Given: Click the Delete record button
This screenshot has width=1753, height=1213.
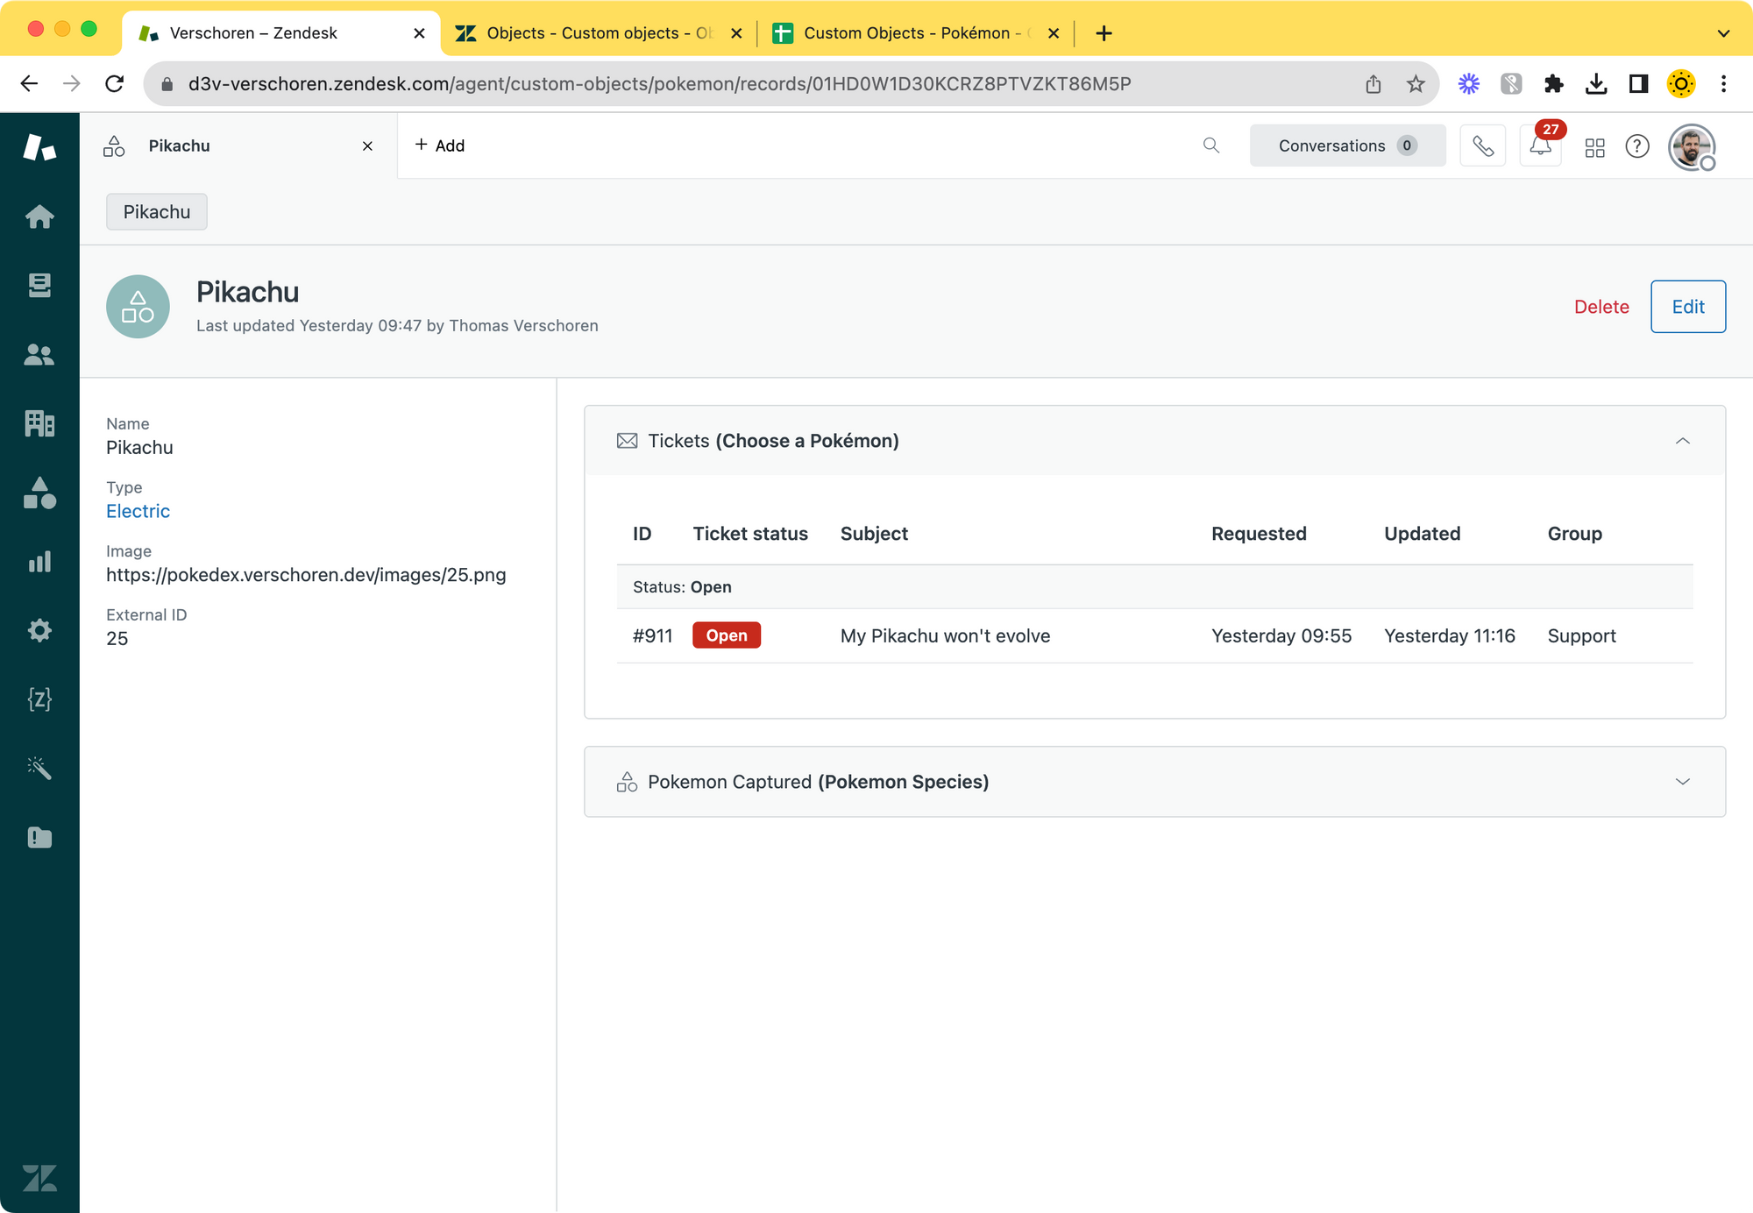Looking at the screenshot, I should point(1601,307).
